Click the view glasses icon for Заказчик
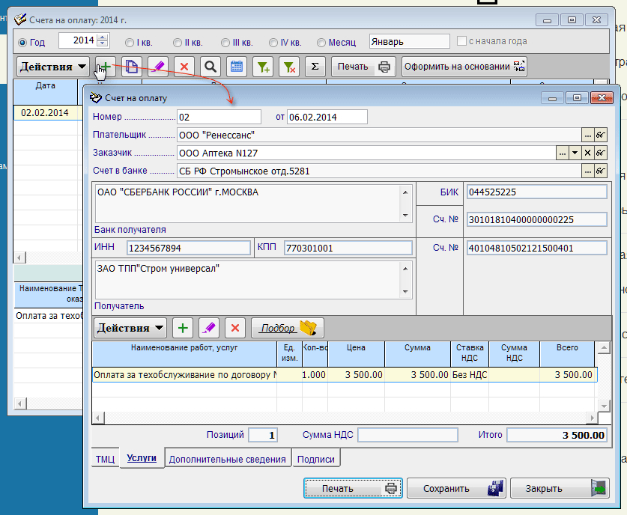Image resolution: width=627 pixels, height=515 pixels. [x=601, y=153]
